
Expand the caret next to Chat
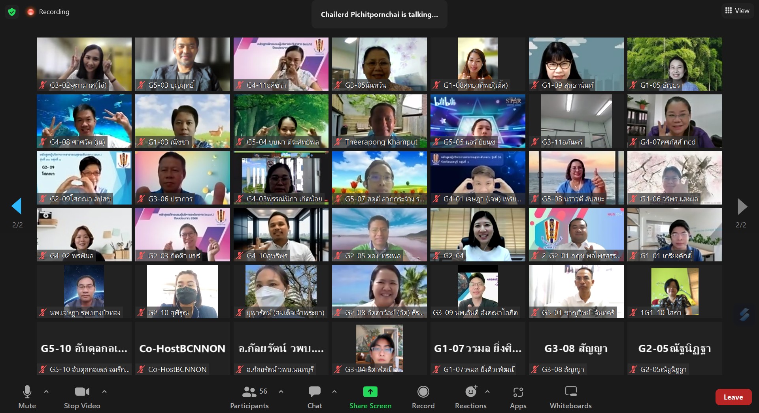pyautogui.click(x=334, y=392)
